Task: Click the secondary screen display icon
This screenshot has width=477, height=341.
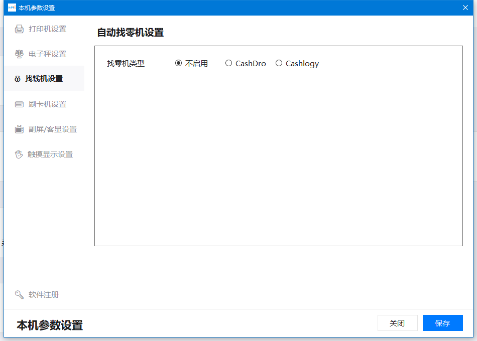Action: [x=19, y=129]
